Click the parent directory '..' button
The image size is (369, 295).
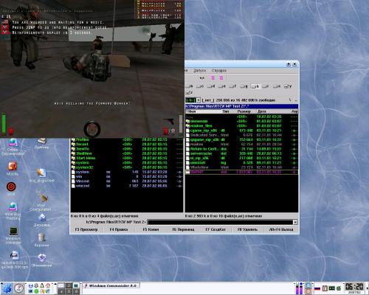click(296, 100)
